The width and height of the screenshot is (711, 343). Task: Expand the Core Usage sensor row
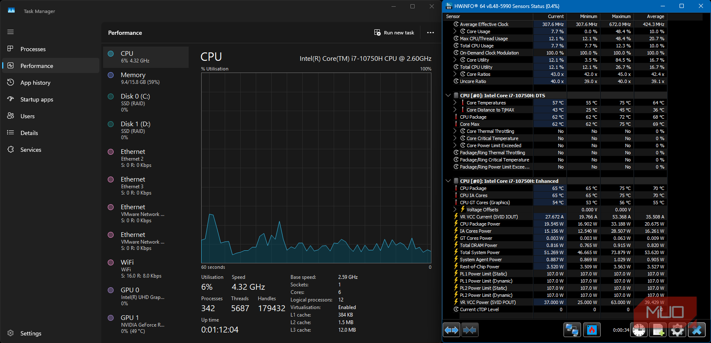coord(455,31)
